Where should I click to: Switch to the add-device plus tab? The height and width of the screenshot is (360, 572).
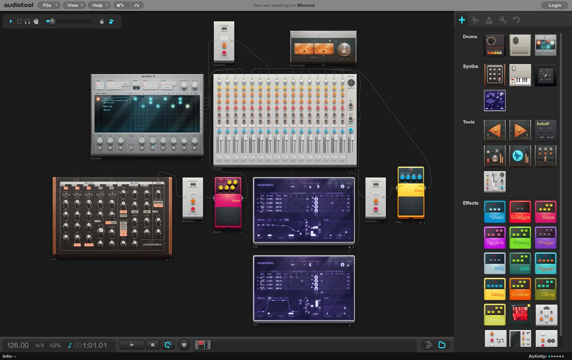462,20
